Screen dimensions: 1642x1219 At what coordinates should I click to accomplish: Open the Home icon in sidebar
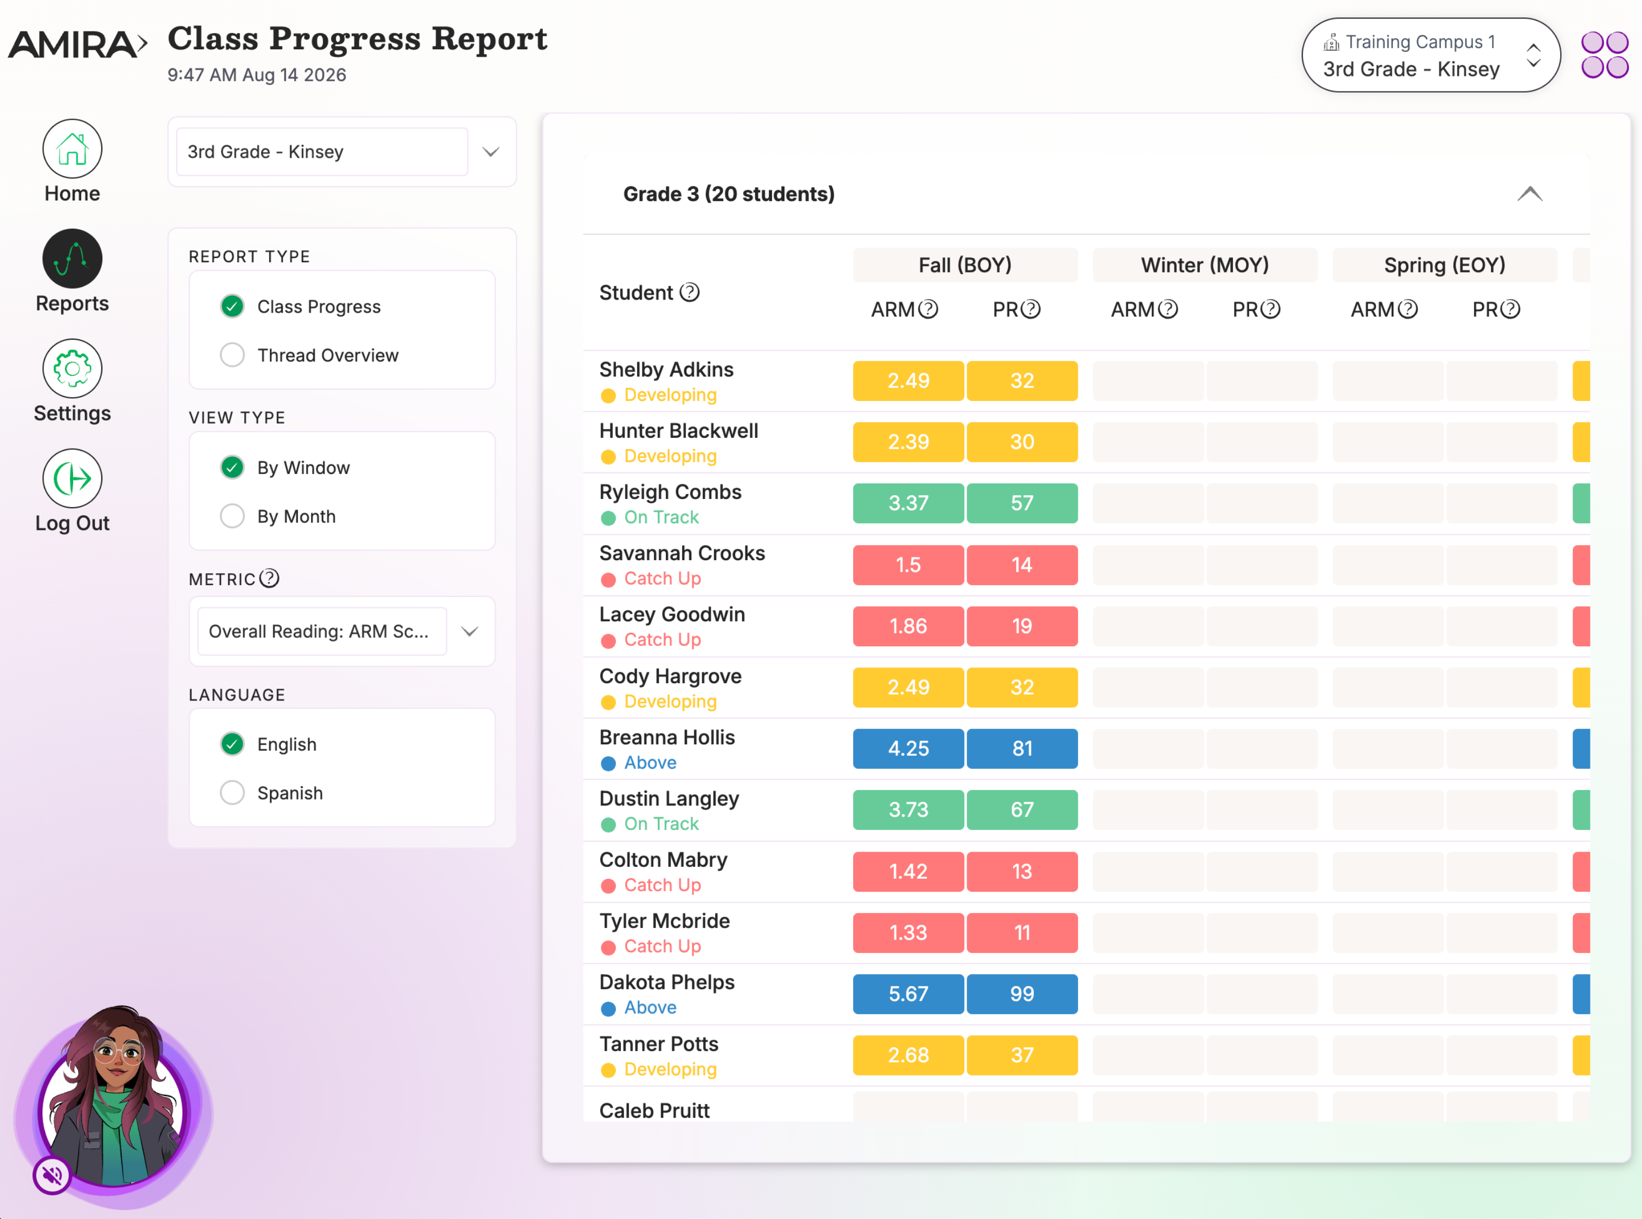coord(72,148)
